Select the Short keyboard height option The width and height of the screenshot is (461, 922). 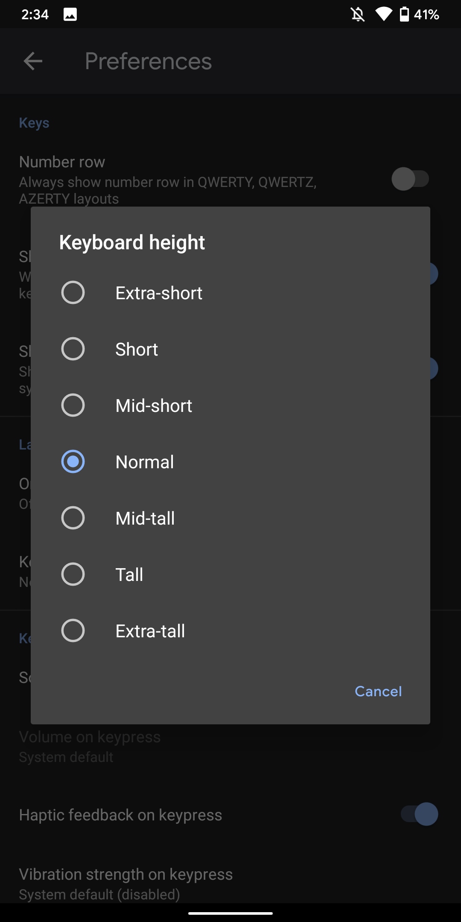point(230,349)
